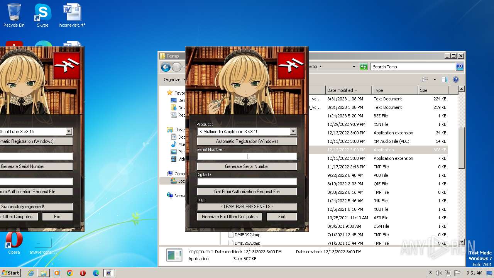This screenshot has height=278, width=494.
Task: Click the TEAM R2R PRESENETS log bar
Action: click(x=247, y=207)
